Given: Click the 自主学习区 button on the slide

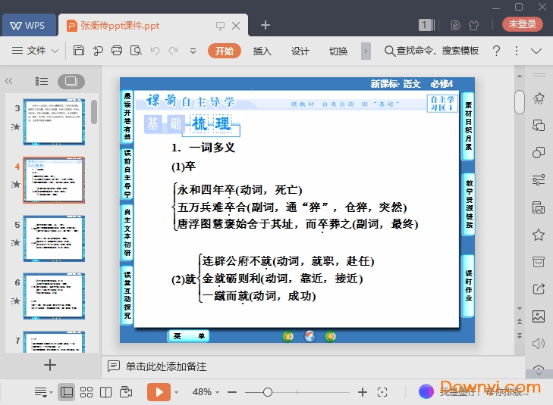Looking at the screenshot, I should pyautogui.click(x=442, y=104).
